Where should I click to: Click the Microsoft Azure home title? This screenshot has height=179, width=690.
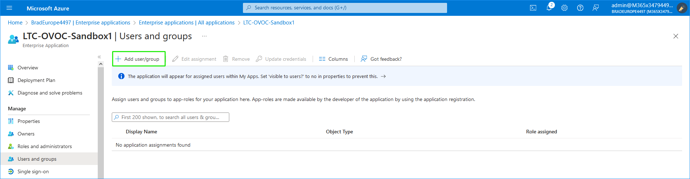[x=48, y=8]
